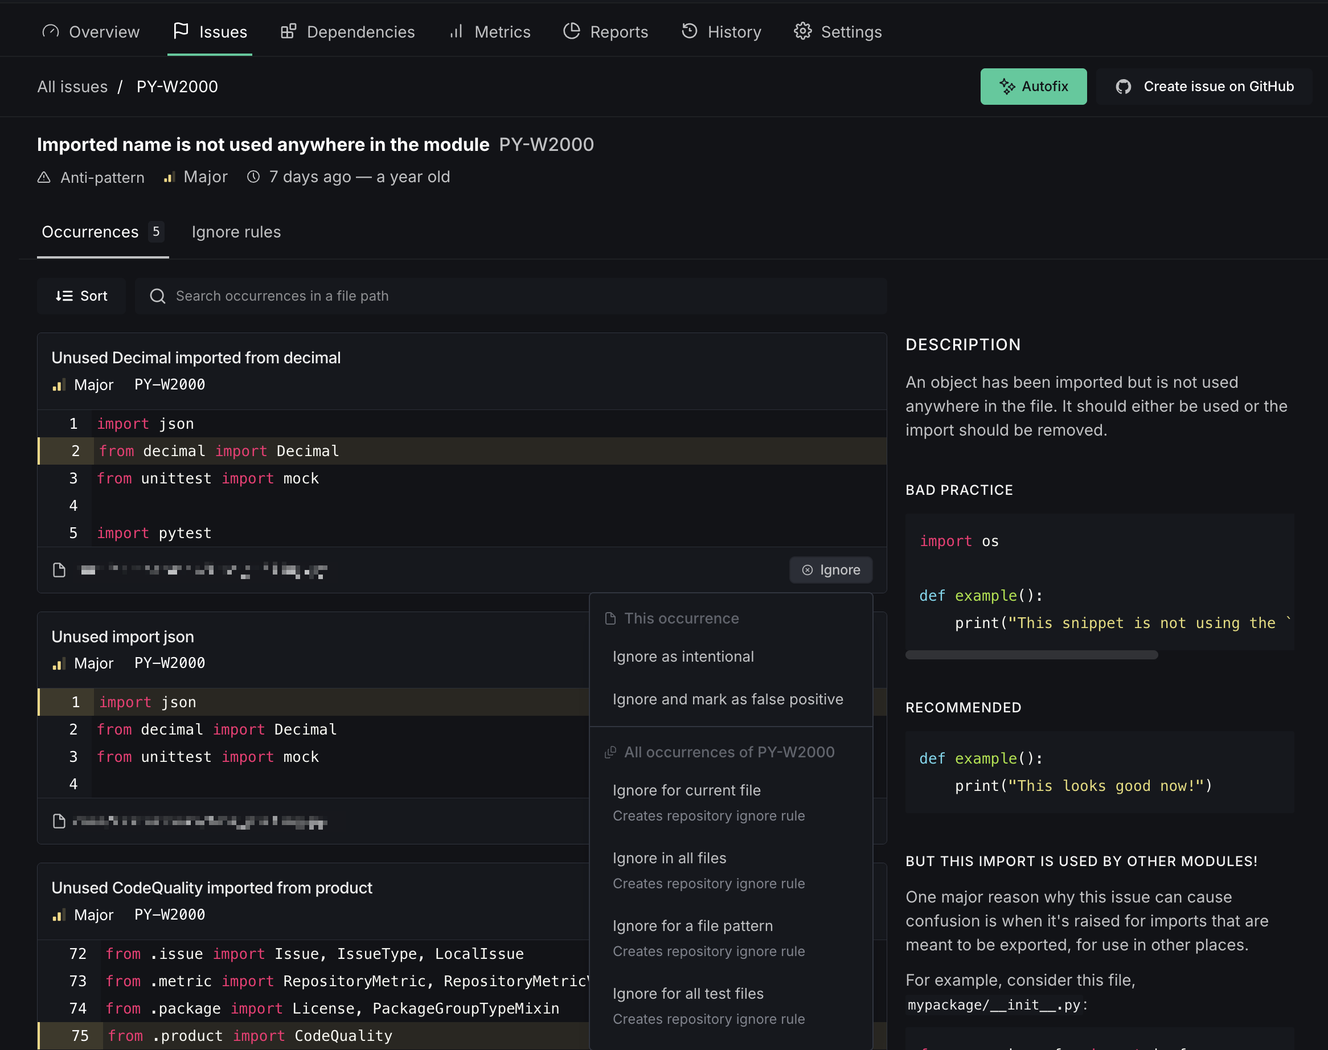The height and width of the screenshot is (1050, 1328).
Task: Click the History clock icon
Action: pos(689,31)
